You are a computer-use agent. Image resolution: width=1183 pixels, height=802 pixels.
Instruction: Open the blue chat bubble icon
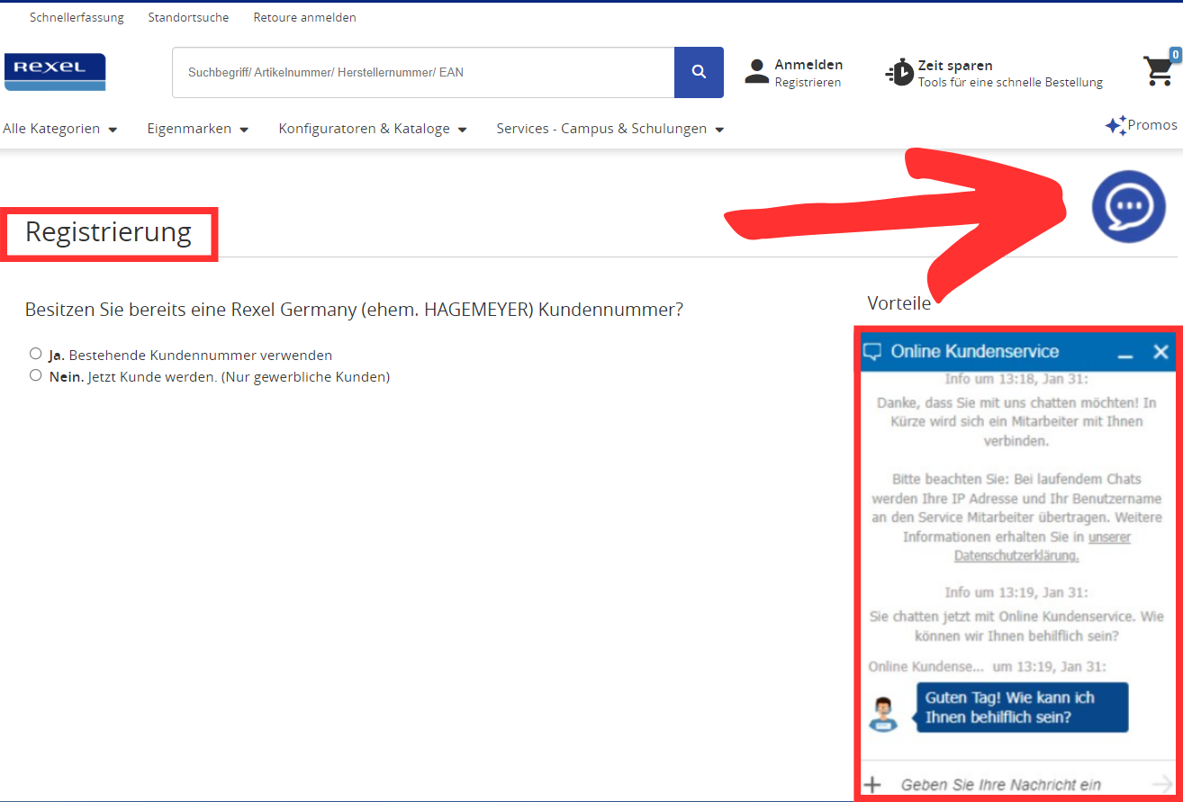pyautogui.click(x=1129, y=206)
